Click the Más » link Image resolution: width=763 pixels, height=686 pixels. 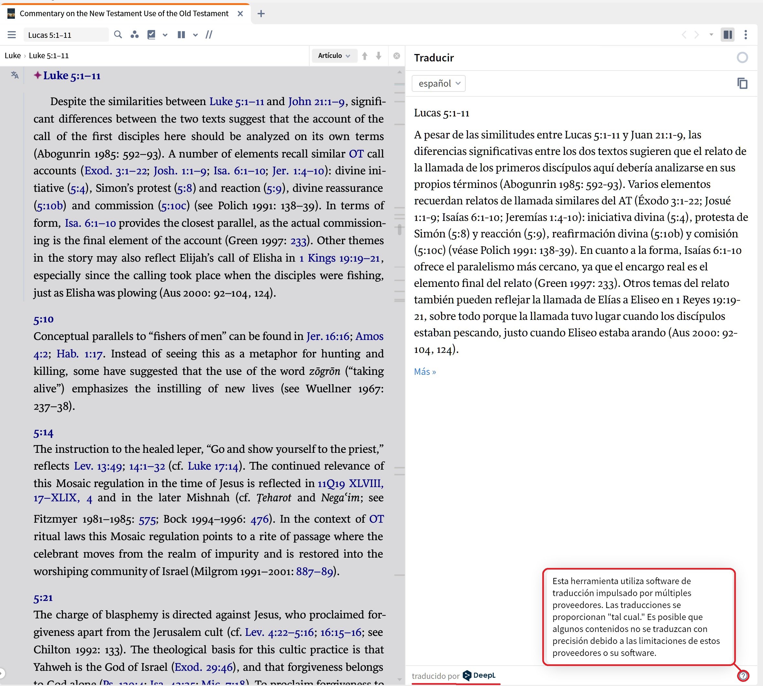click(x=425, y=372)
